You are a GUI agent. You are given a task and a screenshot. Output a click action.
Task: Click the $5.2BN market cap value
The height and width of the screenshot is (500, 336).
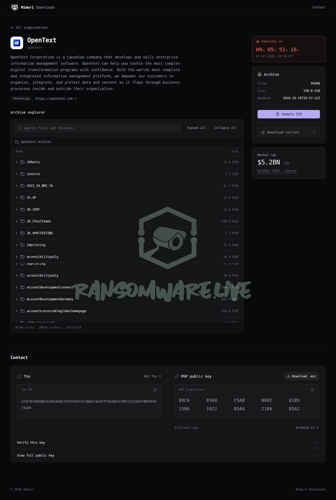point(269,162)
